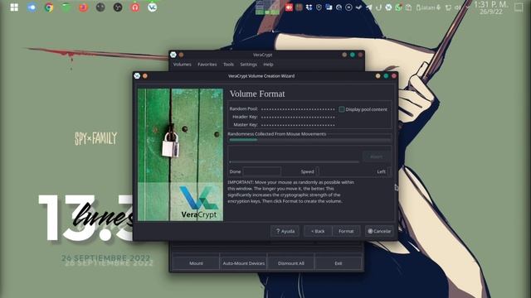Screen dimensions: 531x298
Task: Open the Help menu in VeraCrypt
Action: pyautogui.click(x=268, y=65)
